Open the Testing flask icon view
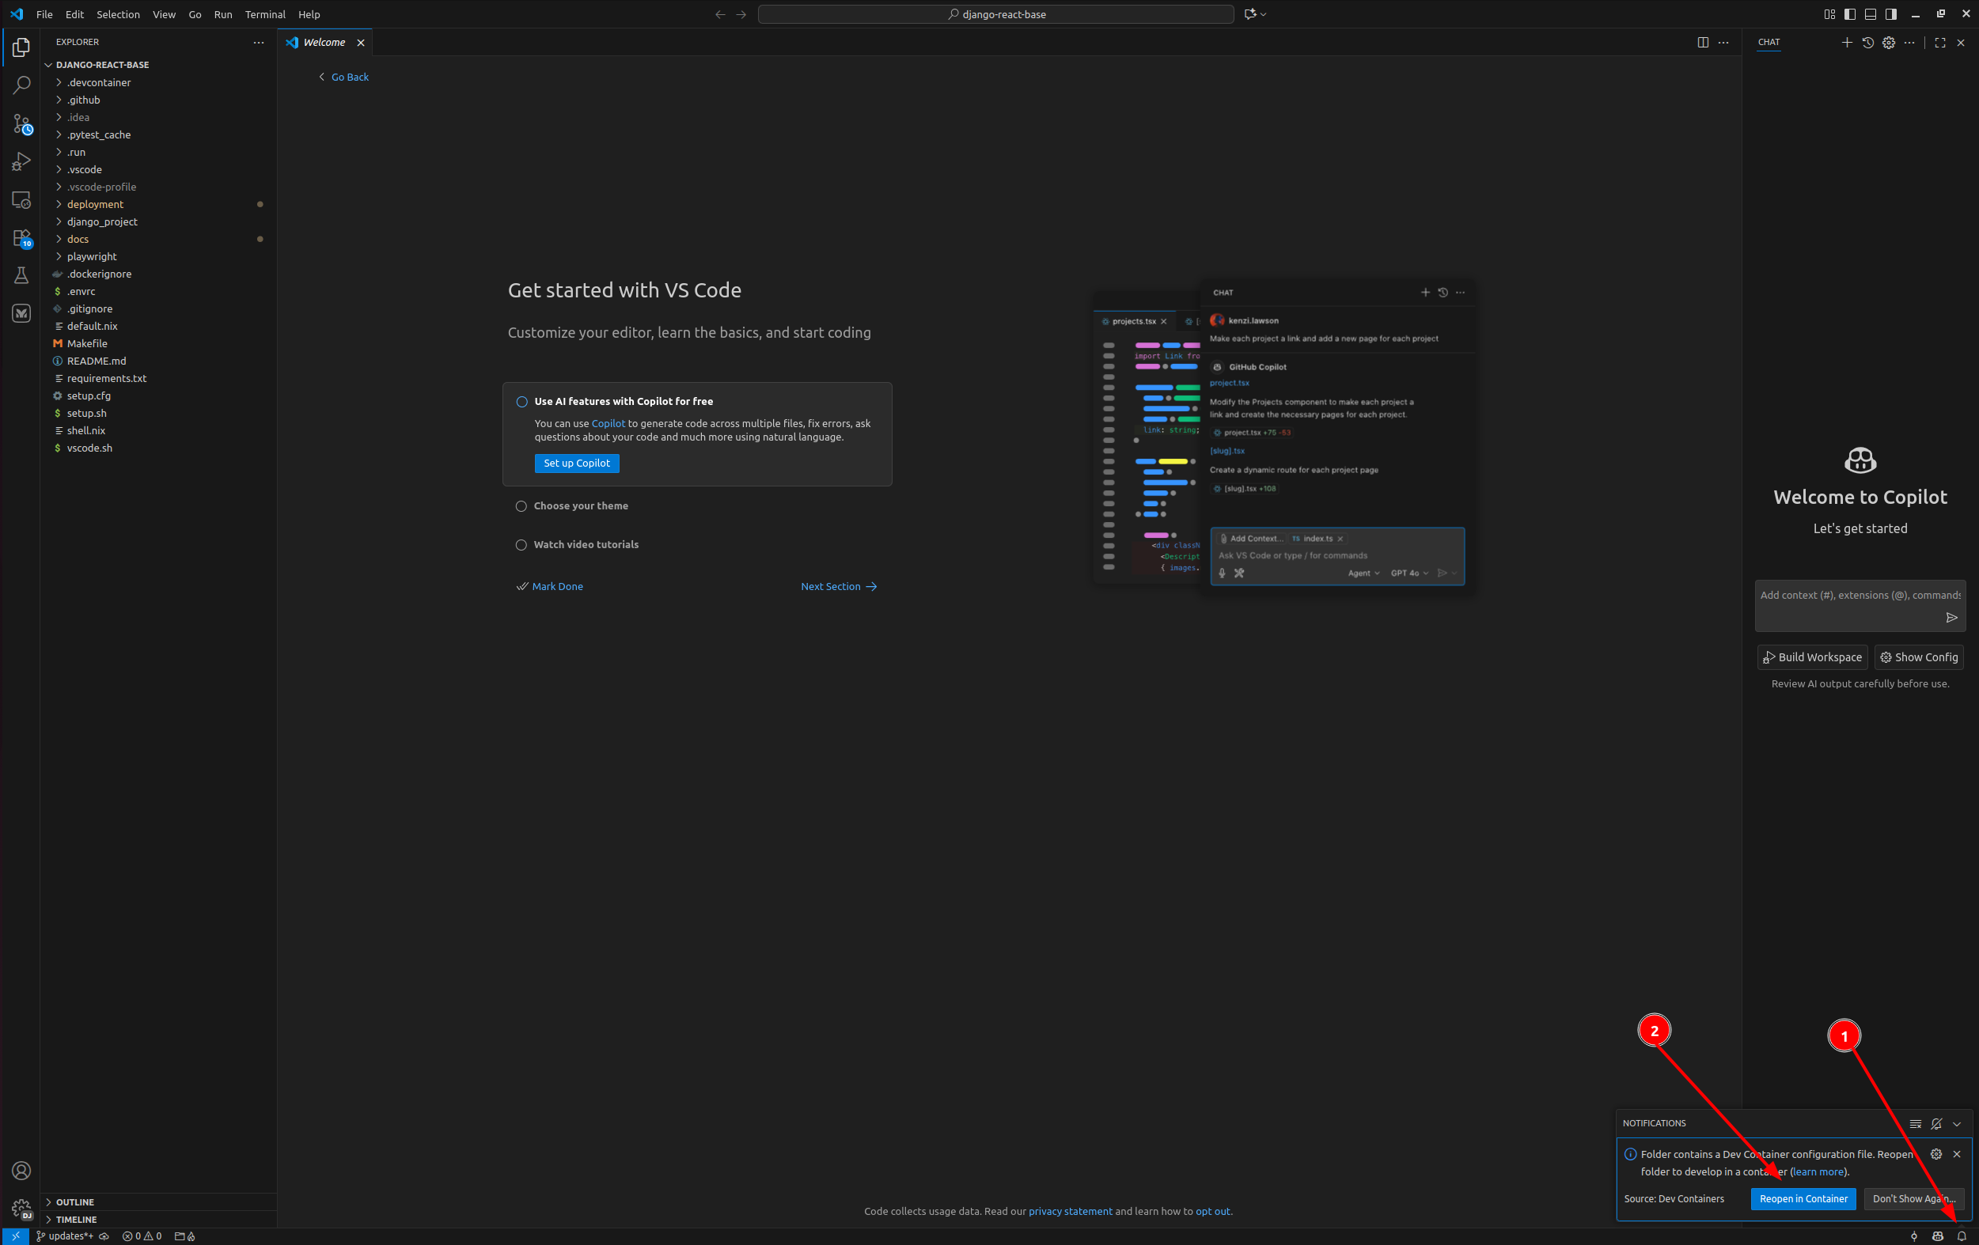This screenshot has width=1979, height=1245. click(x=21, y=275)
